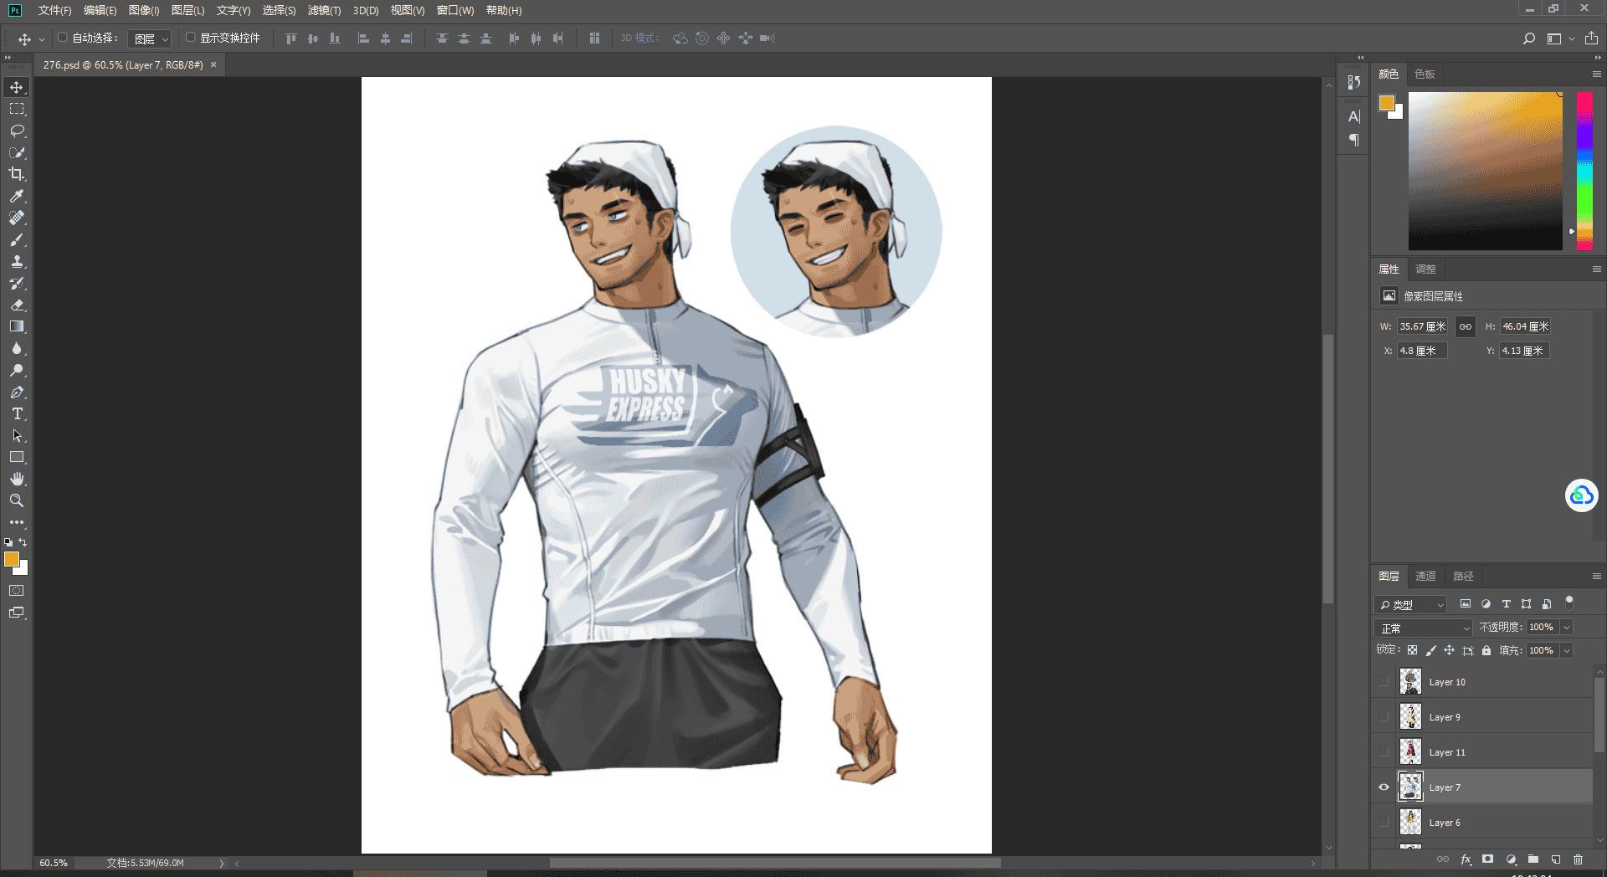Click the search icon in options bar
Image resolution: width=1607 pixels, height=877 pixels.
(1529, 38)
